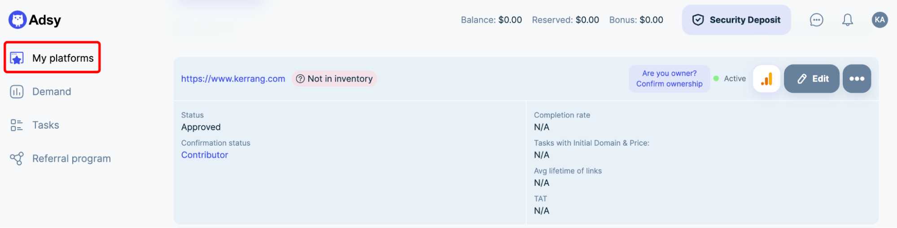Go to Tasks in the sidebar

(x=46, y=125)
